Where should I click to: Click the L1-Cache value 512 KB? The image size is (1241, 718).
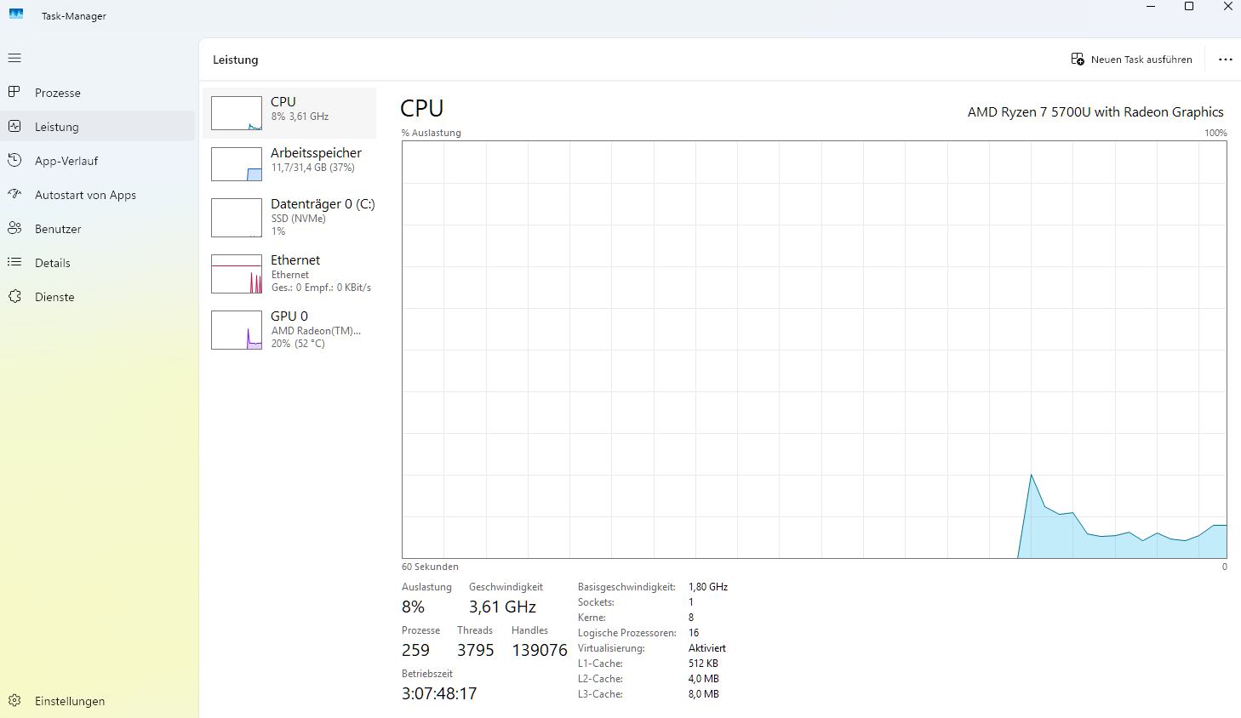(x=703, y=664)
